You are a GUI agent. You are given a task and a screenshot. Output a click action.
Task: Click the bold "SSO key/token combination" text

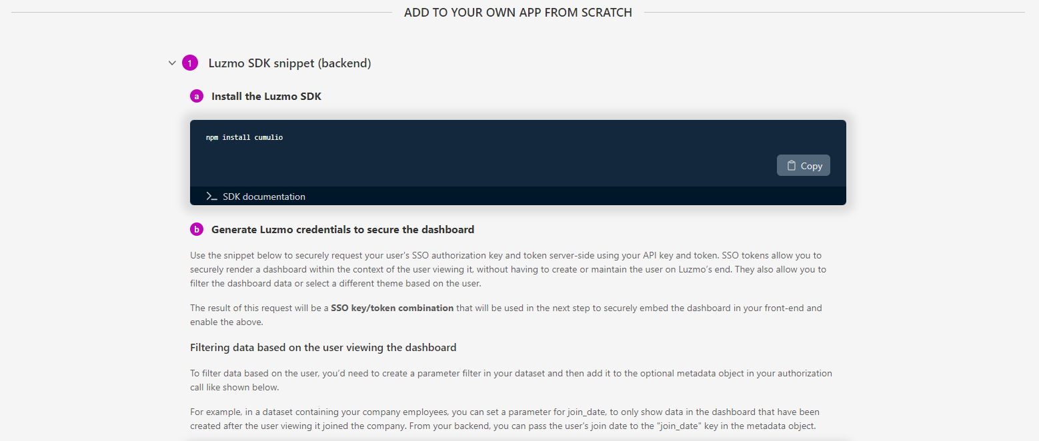click(x=392, y=308)
